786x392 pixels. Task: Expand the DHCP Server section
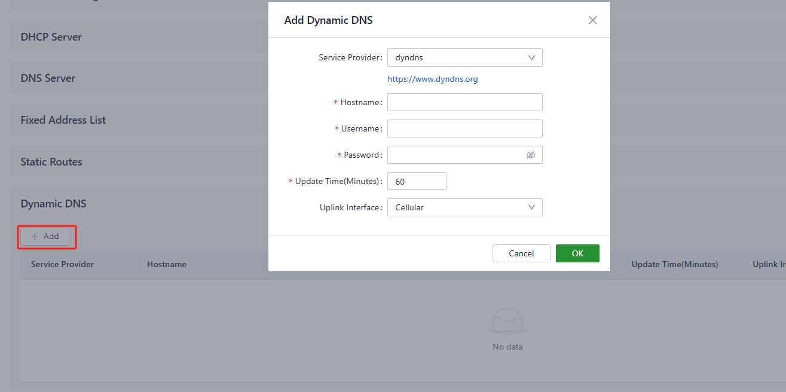click(x=51, y=37)
